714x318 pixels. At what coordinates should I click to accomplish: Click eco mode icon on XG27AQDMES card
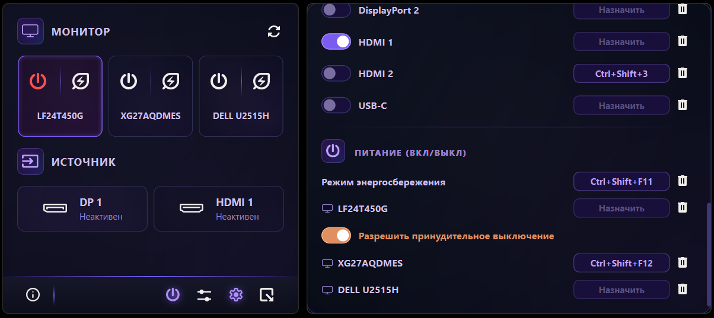point(171,81)
